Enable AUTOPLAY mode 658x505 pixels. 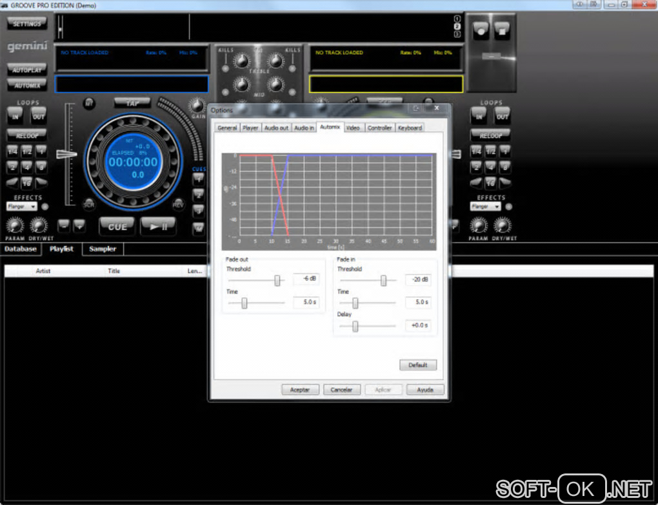26,70
